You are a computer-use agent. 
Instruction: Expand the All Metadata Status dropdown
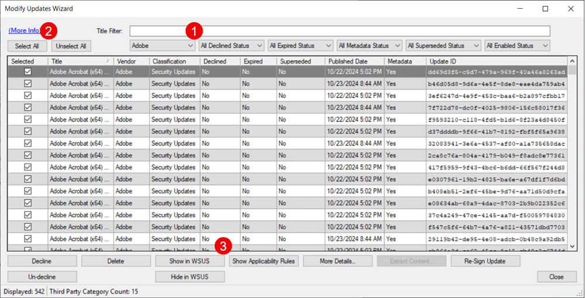(369, 46)
